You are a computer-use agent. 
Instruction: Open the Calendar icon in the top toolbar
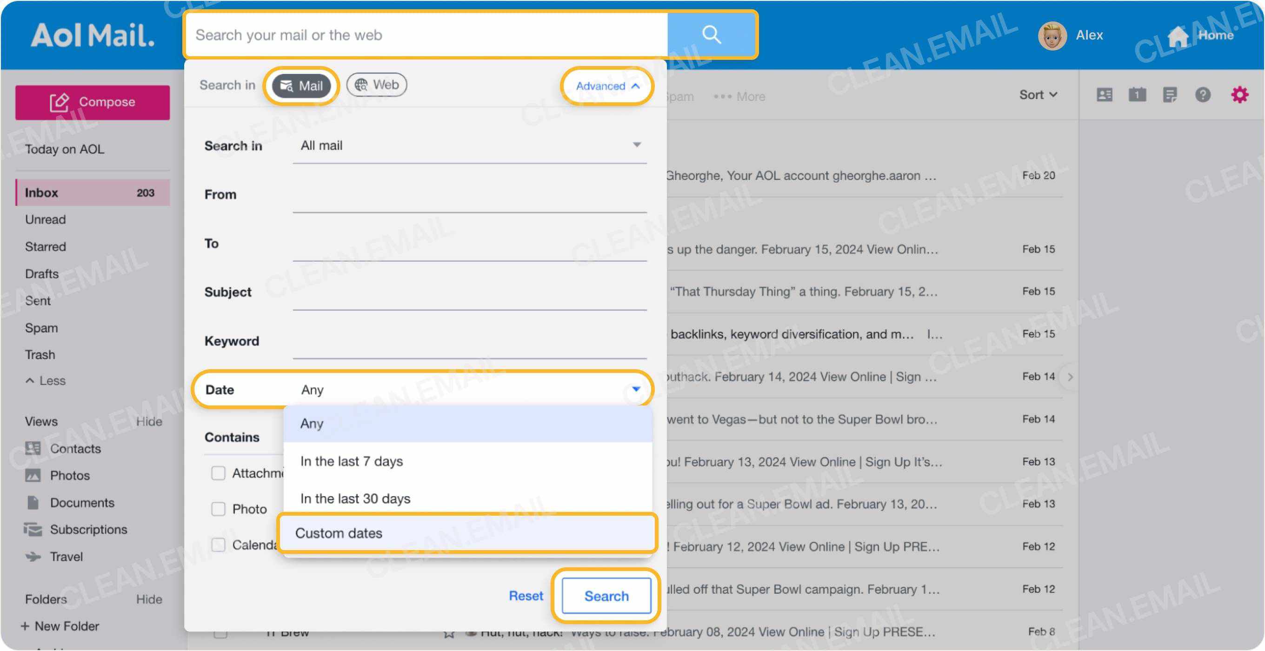tap(1138, 94)
